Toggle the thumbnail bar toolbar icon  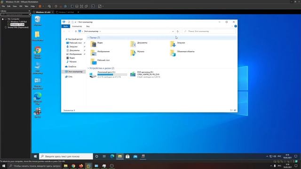pyautogui.click(x=77, y=6)
